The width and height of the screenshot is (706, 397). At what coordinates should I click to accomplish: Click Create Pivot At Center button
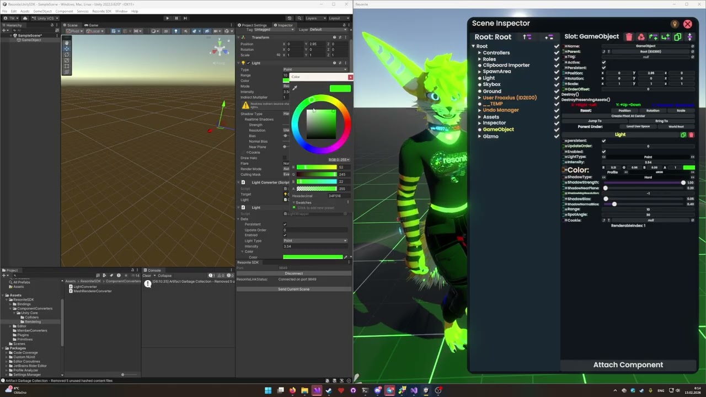628,116
